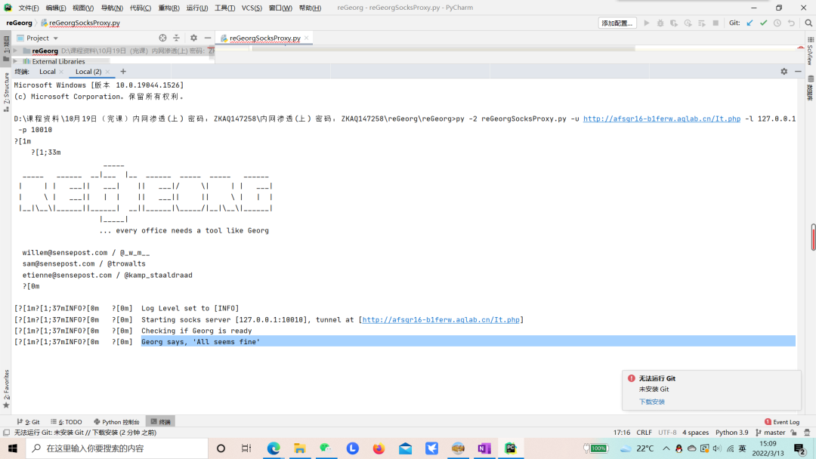816x459 pixels.
Task: Add new terminal session with plus
Action: click(x=123, y=71)
